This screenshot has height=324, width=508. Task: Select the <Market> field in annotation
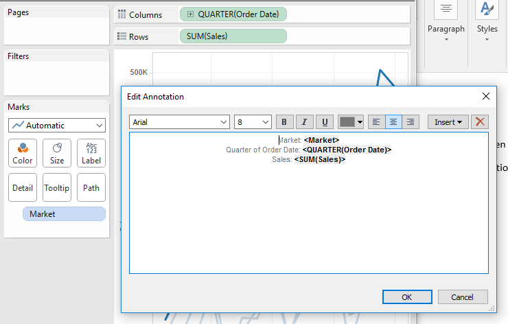click(321, 140)
